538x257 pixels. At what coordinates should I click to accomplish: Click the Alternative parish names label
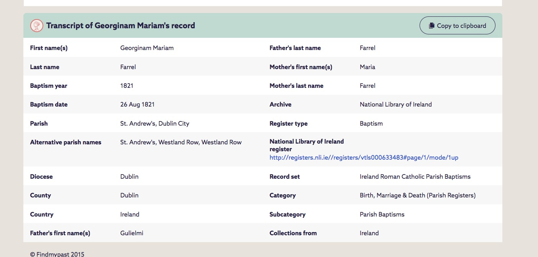tap(66, 142)
